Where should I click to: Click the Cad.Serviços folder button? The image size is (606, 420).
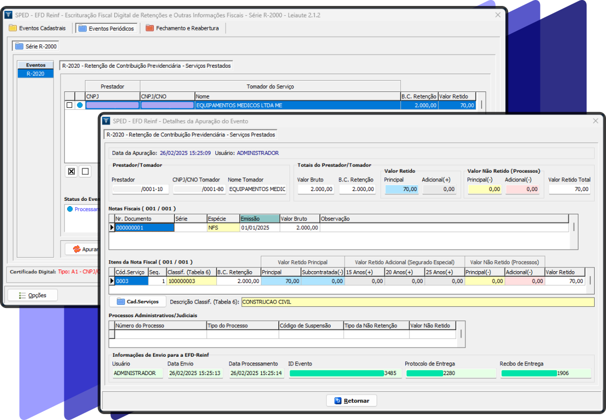click(x=137, y=301)
